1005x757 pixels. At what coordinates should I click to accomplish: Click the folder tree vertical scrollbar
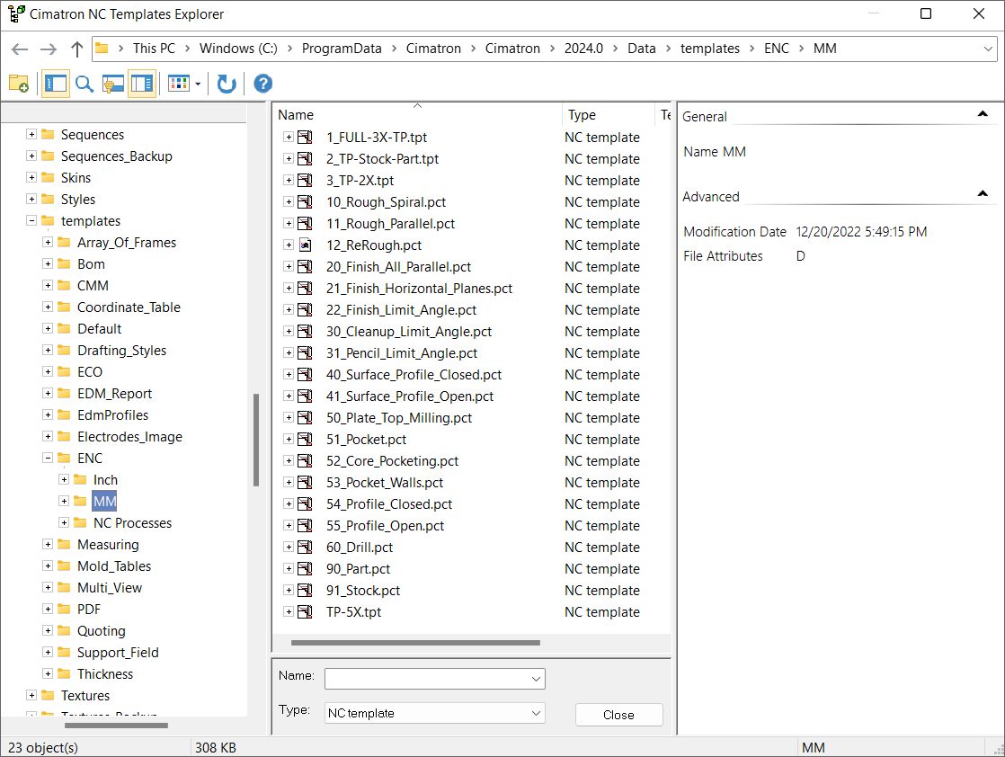tap(255, 440)
